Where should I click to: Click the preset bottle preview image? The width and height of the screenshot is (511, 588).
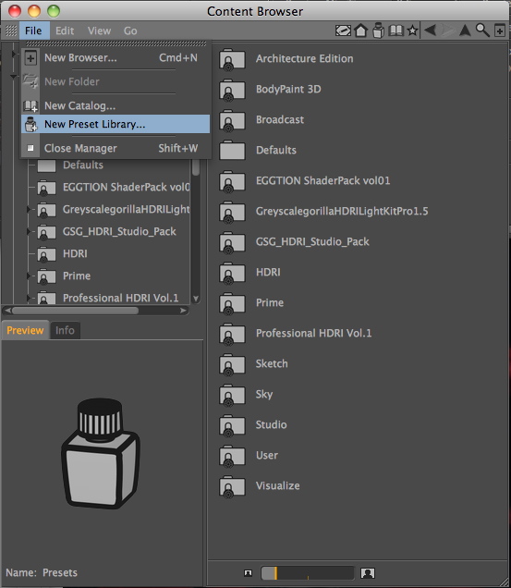[101, 453]
